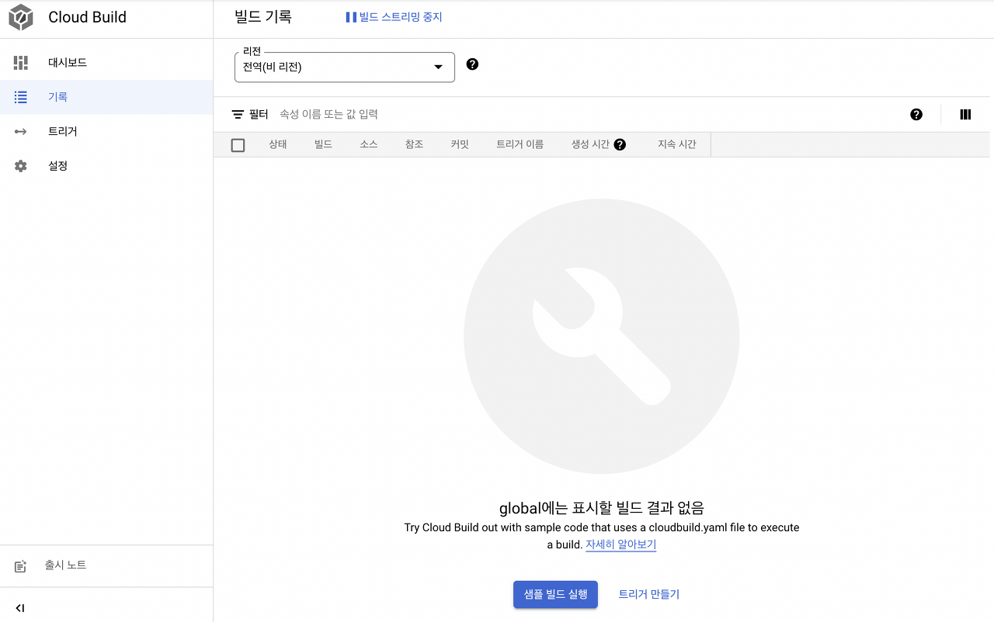Click the 출시 노트 notes icon

[x=21, y=566]
